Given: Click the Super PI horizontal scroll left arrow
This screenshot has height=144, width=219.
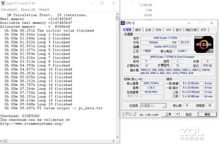Looking at the screenshot, I should 1,141.
